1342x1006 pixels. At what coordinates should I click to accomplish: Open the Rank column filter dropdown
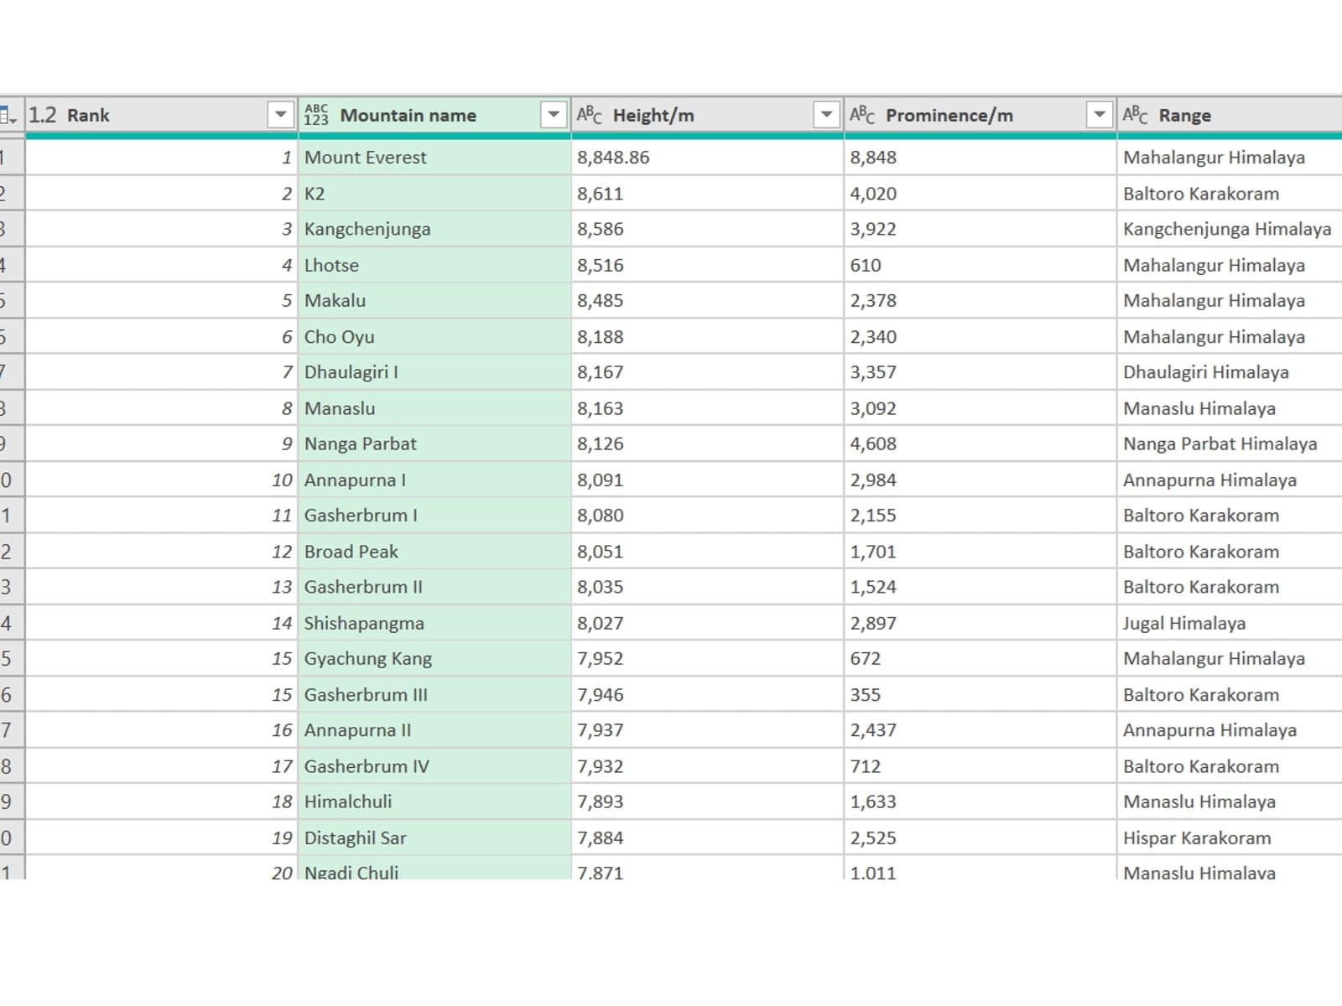coord(280,114)
